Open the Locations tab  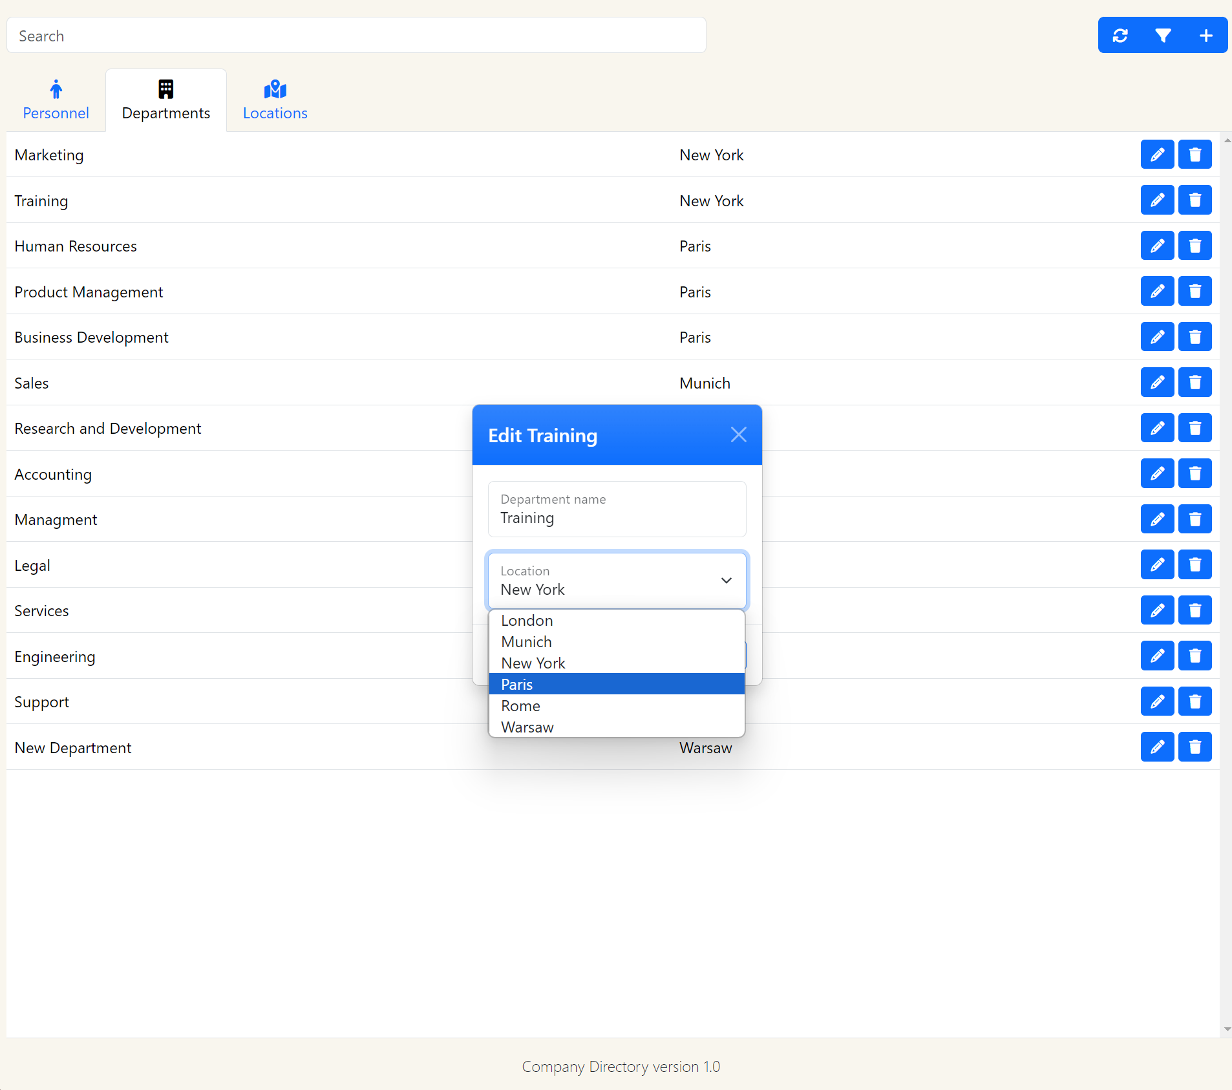(x=275, y=100)
